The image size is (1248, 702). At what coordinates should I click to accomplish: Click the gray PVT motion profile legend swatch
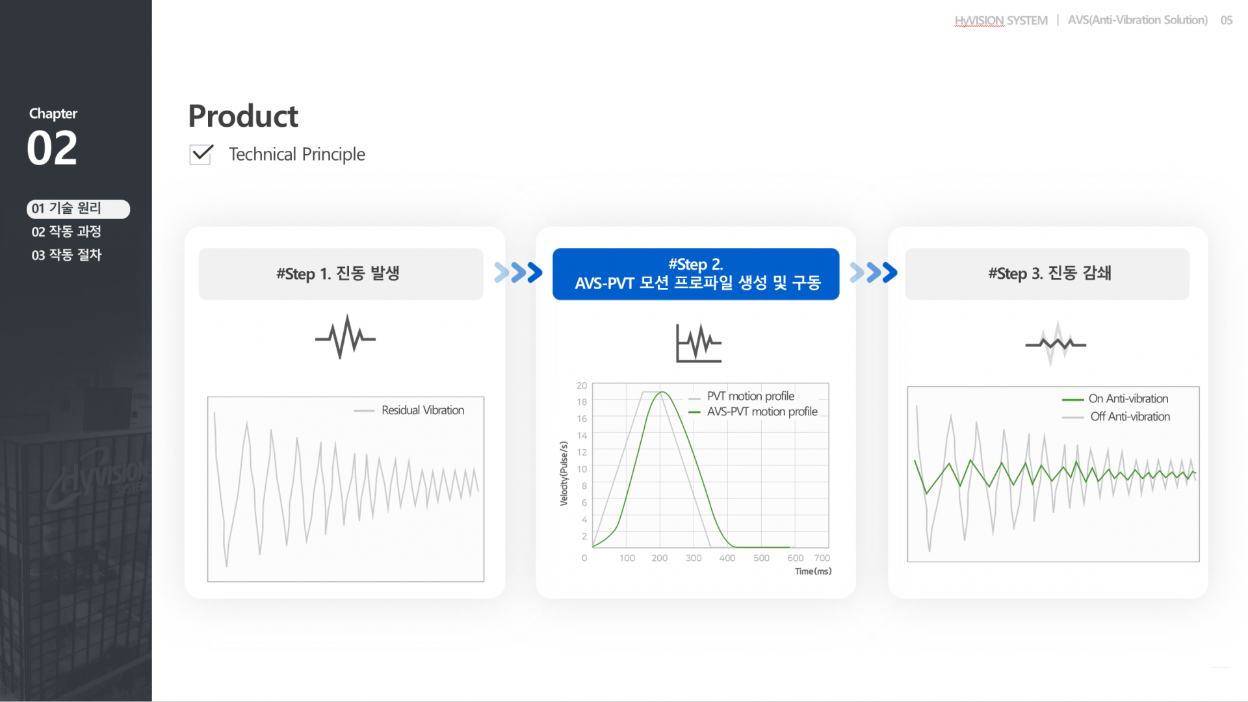pyautogui.click(x=694, y=398)
